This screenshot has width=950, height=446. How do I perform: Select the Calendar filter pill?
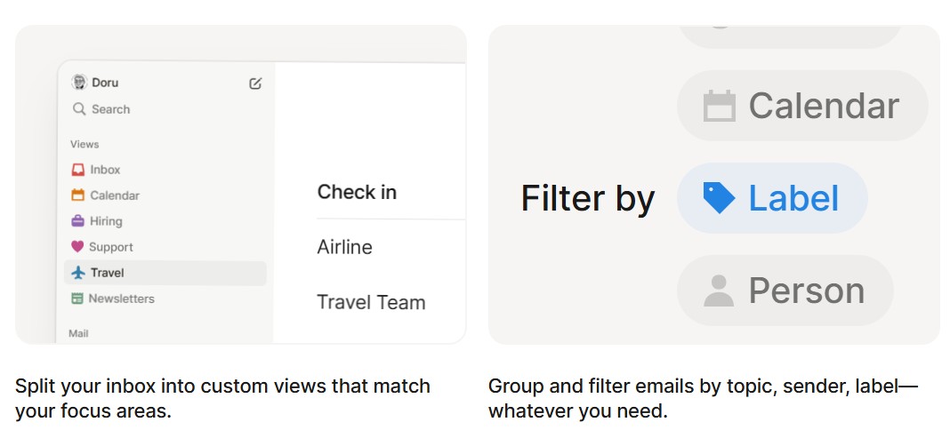801,106
